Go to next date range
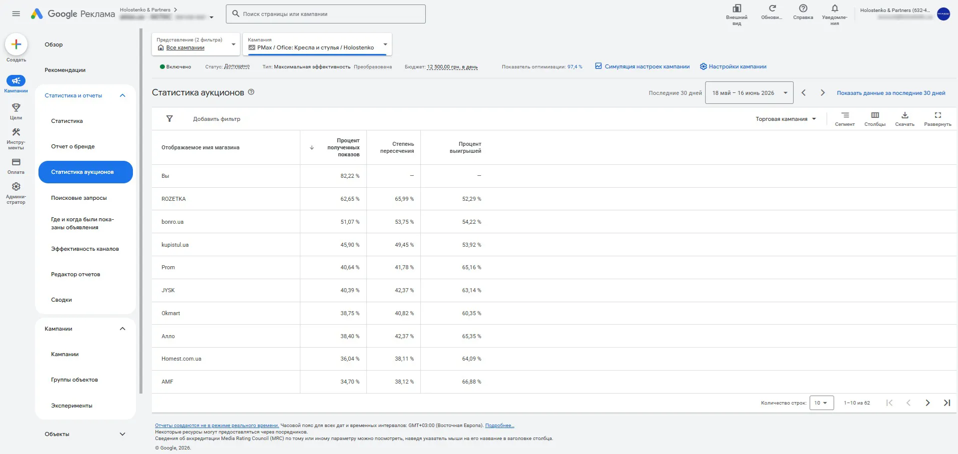Viewport: 958px width, 454px height. 823,93
